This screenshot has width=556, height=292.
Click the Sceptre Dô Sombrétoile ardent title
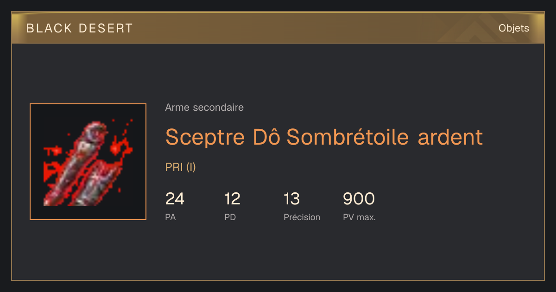click(324, 137)
